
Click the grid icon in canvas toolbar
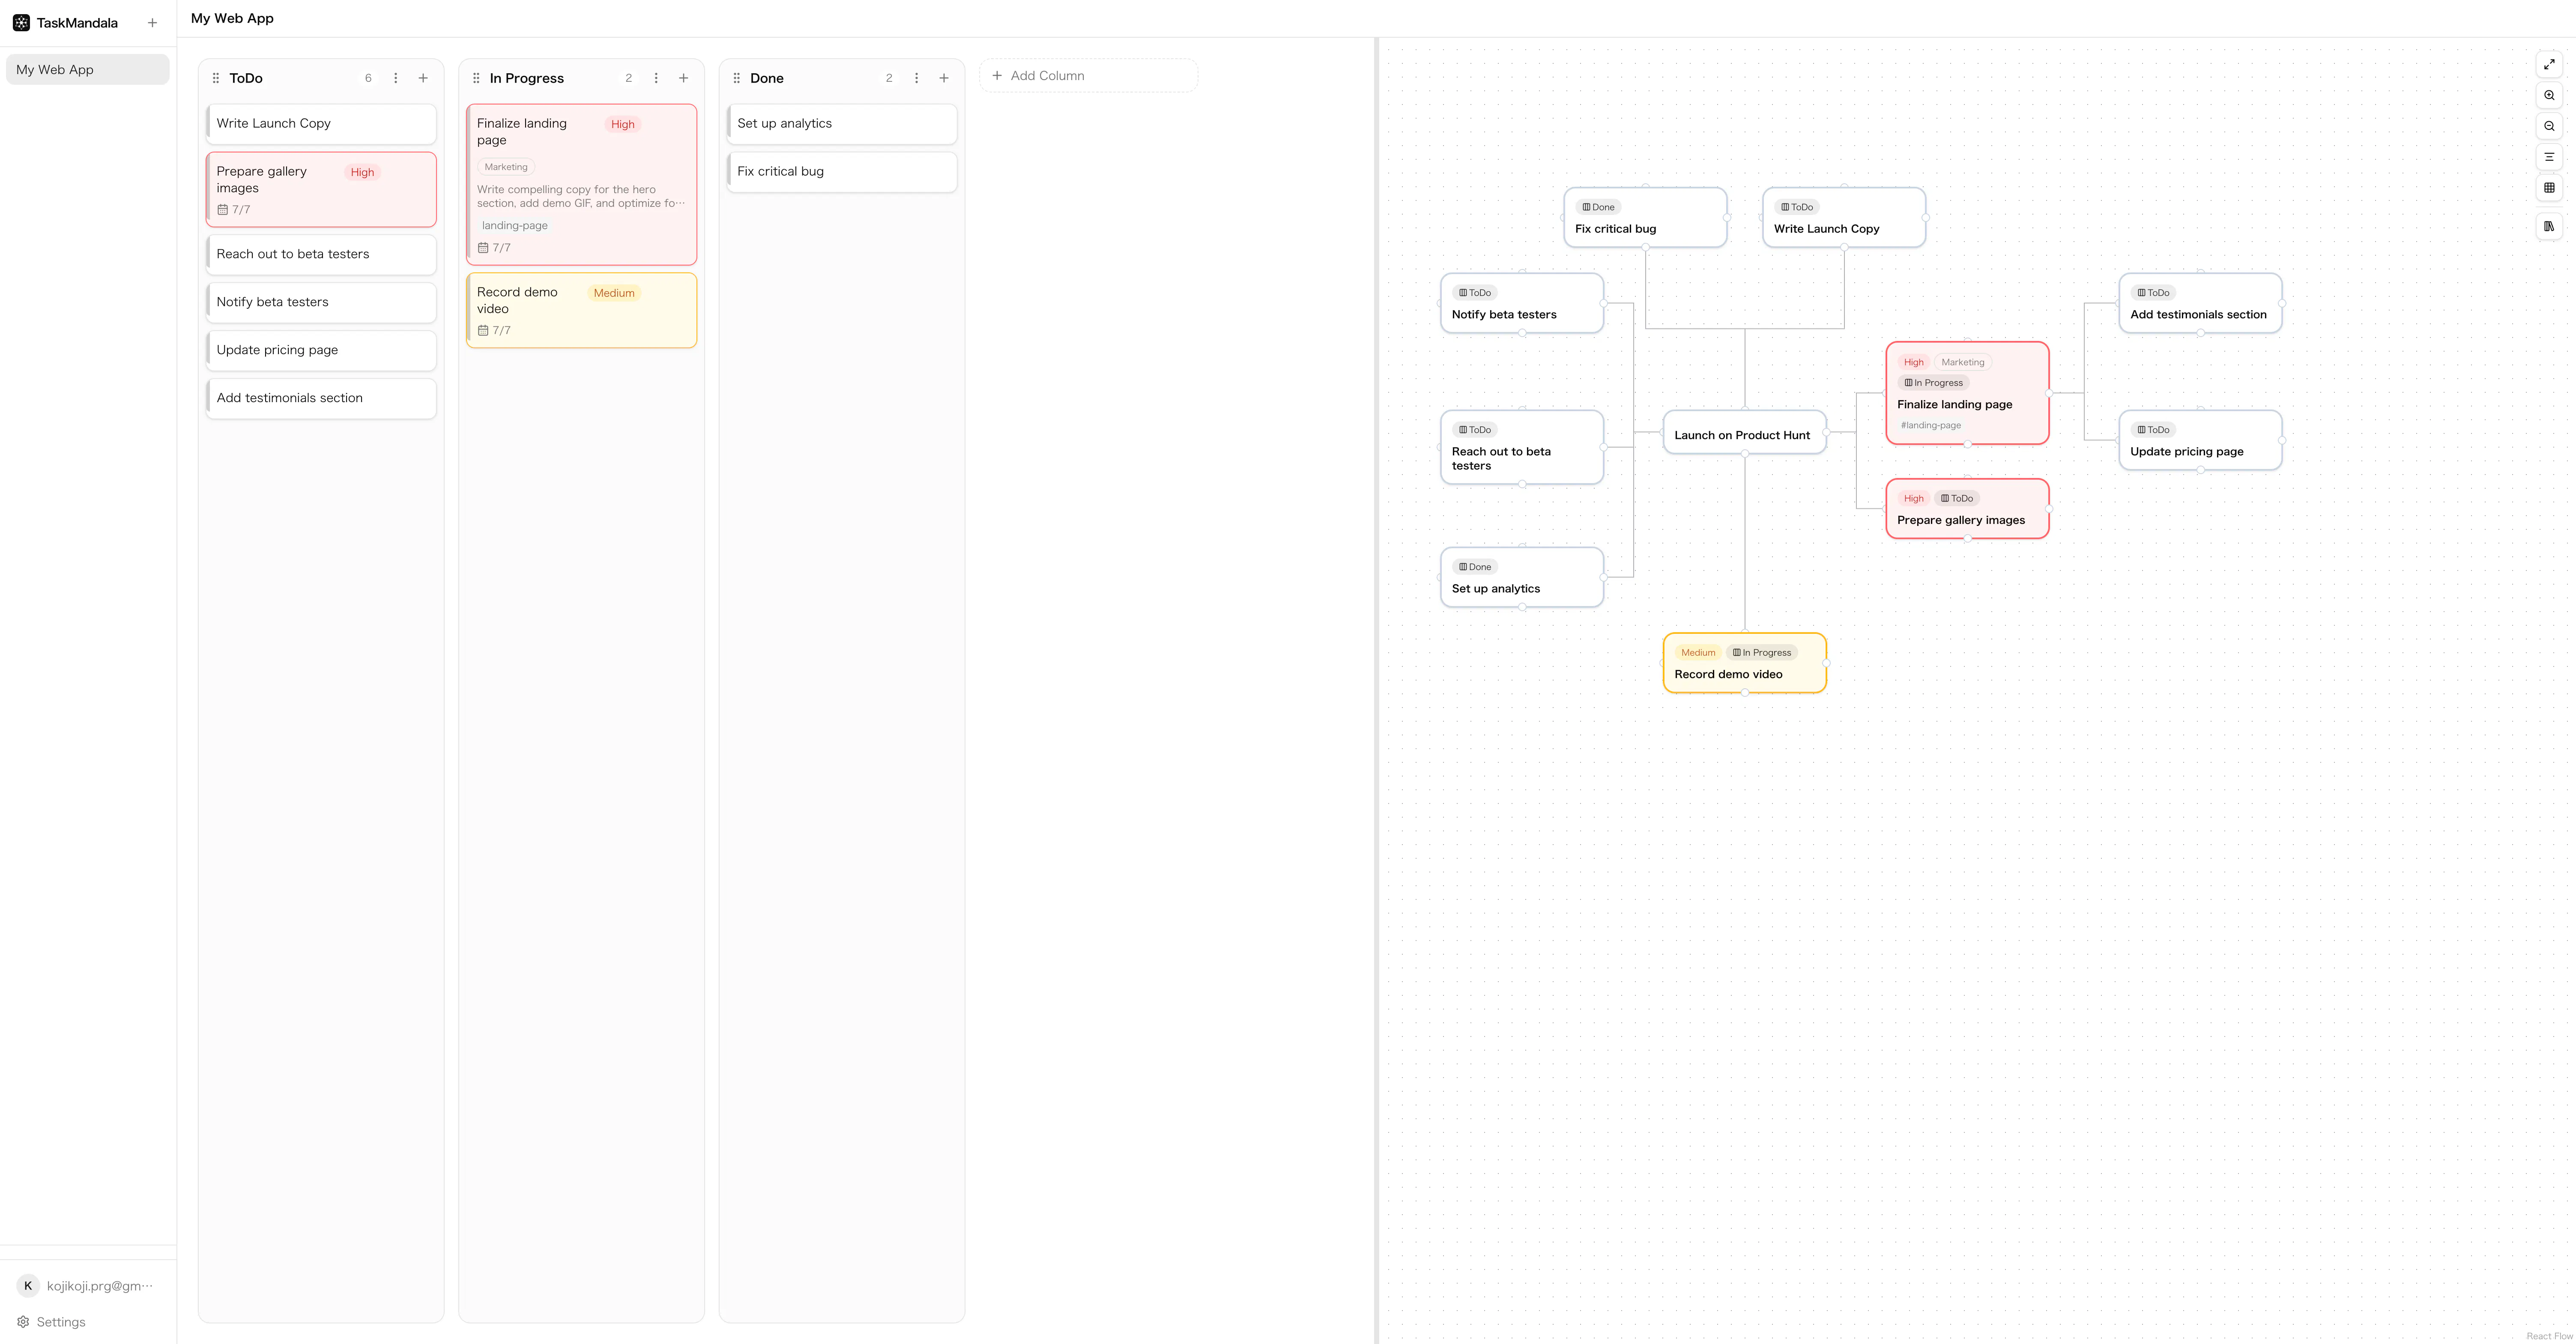2549,188
